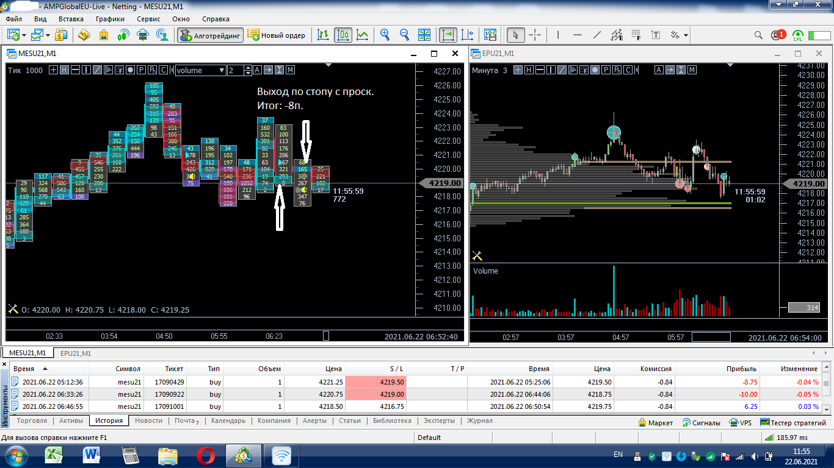Create a new chart via toolbar icon

pos(13,35)
